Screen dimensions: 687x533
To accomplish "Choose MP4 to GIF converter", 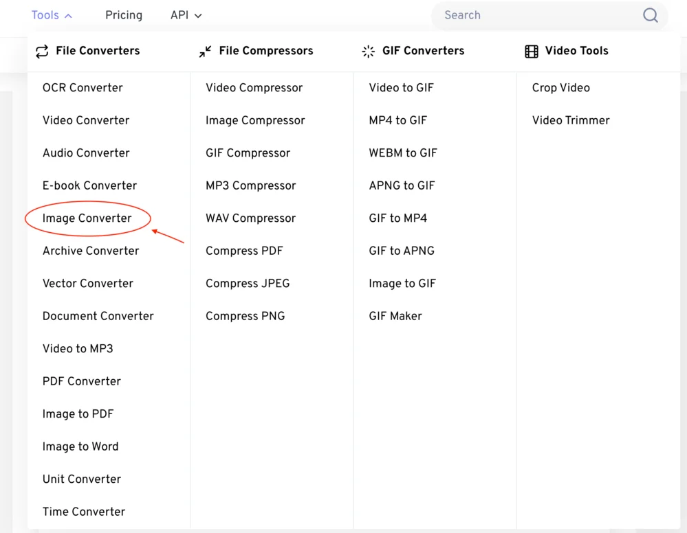I will click(397, 120).
